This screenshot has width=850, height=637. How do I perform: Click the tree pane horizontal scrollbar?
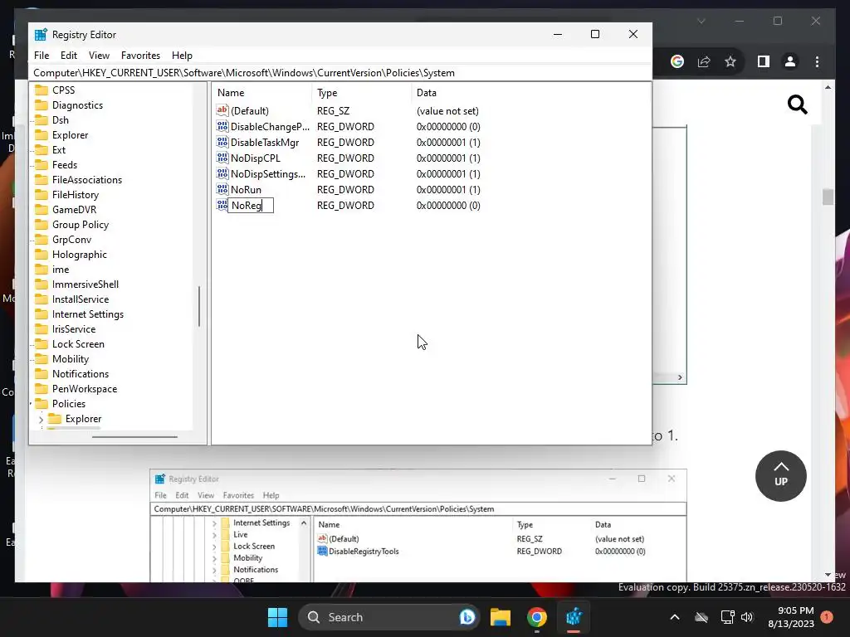[x=134, y=436]
